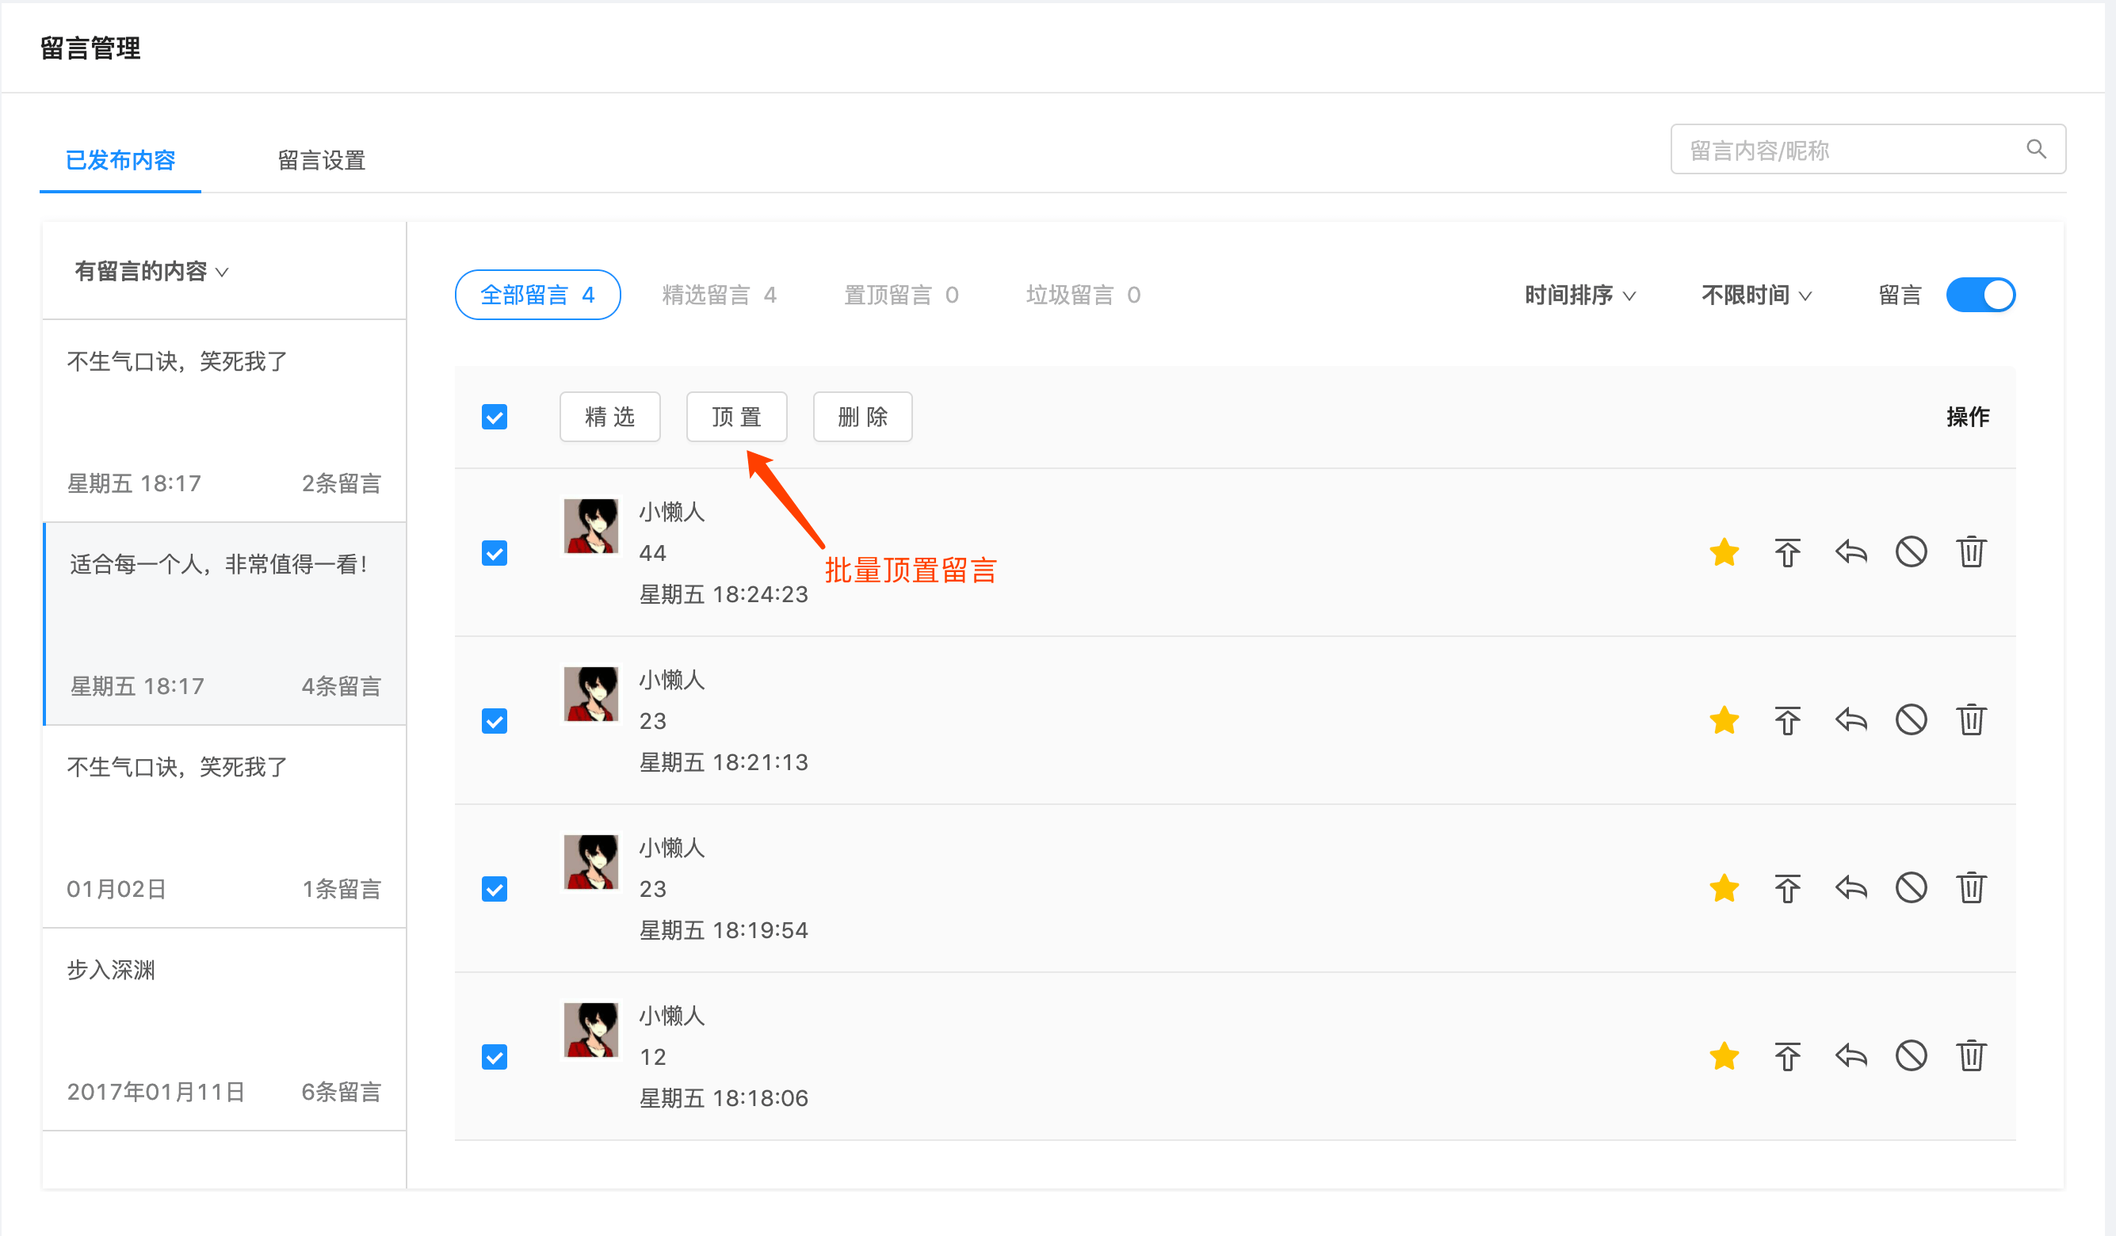Image resolution: width=2116 pixels, height=1236 pixels.
Task: Uncheck the 18:19:54 comment checkbox
Action: pos(495,889)
